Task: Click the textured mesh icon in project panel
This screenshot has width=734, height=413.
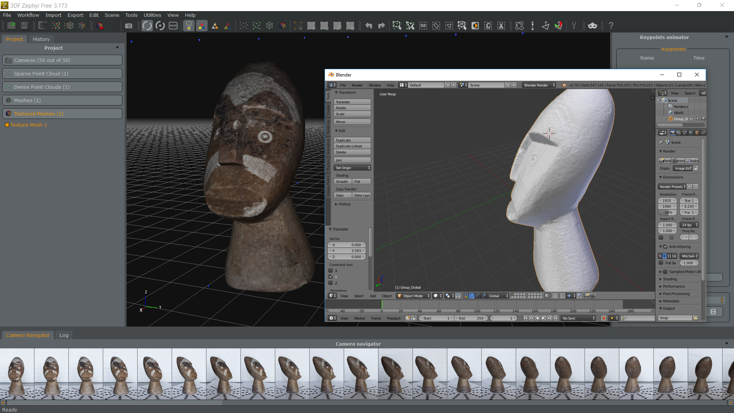Action: [x=8, y=114]
